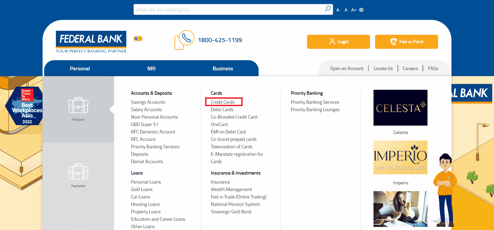Select Tokenization of Cards
The height and width of the screenshot is (230, 494).
pyautogui.click(x=231, y=147)
